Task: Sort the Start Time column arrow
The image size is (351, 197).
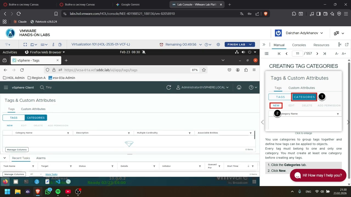Action: 248,166
